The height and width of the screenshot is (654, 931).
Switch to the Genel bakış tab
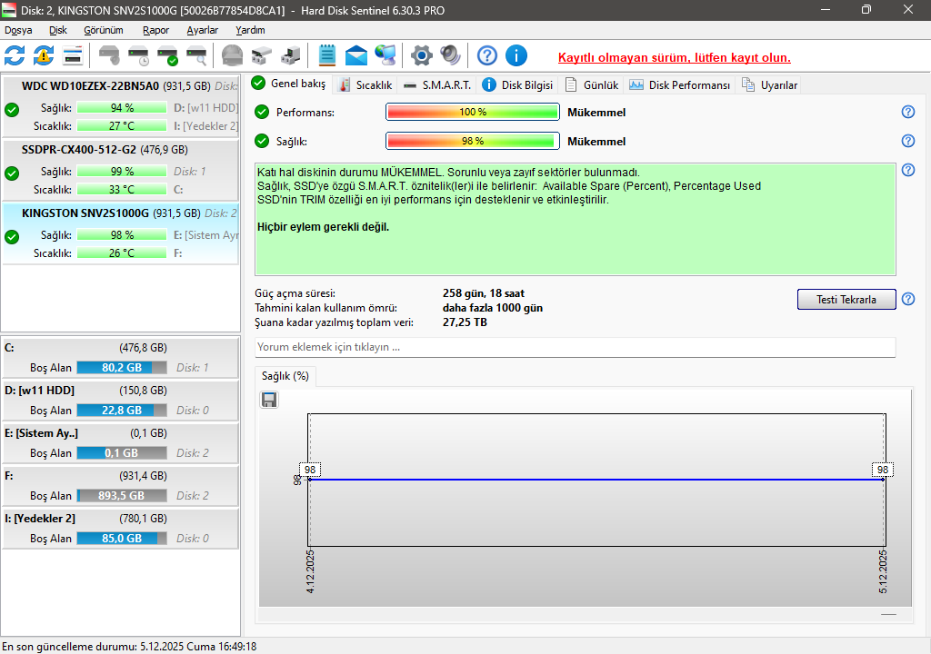(x=288, y=84)
